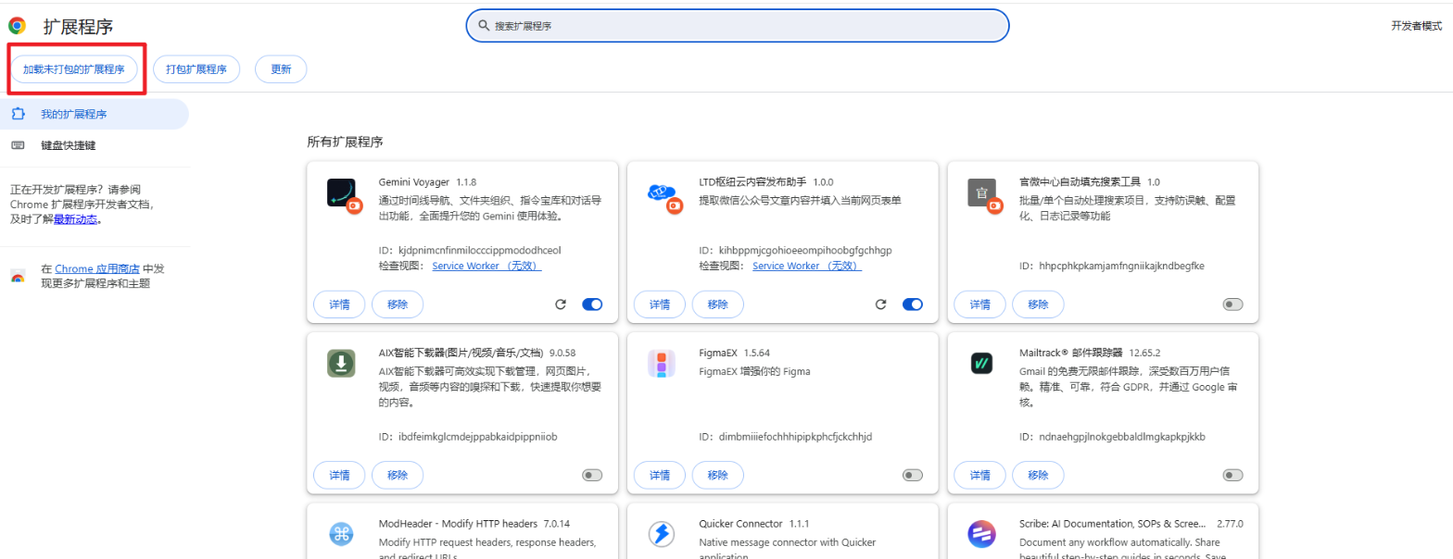Screen dimensions: 1453x559
Task: Click the LTD枢纽云内容发布助手 cloud icon
Action: [x=661, y=193]
